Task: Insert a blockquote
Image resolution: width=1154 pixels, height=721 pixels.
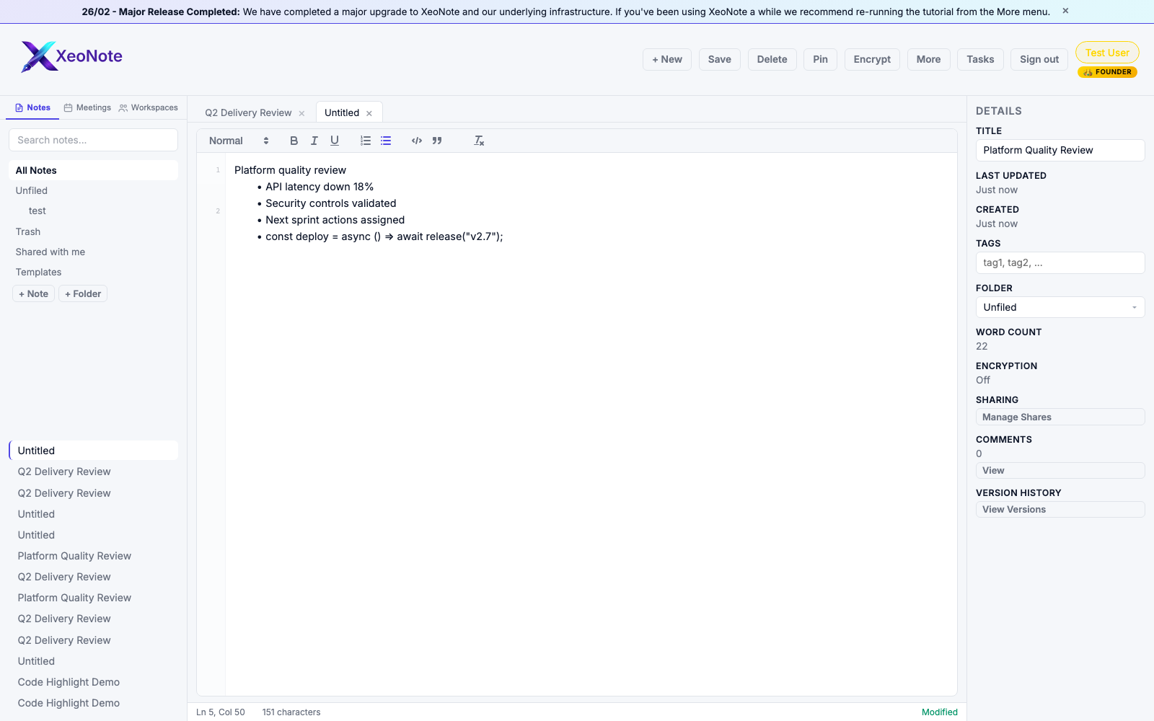Action: (437, 141)
